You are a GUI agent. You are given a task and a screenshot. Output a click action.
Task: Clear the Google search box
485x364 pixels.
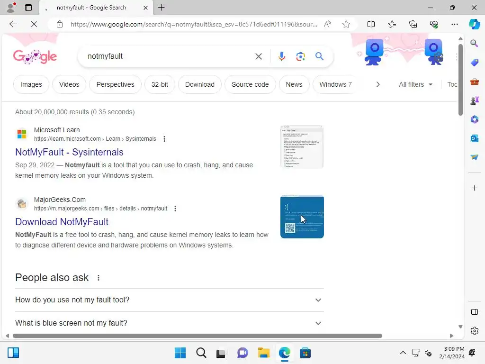259,56
